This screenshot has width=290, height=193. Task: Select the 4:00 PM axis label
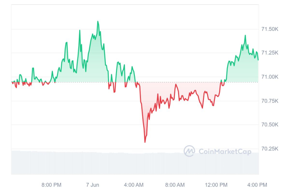pos(257,185)
